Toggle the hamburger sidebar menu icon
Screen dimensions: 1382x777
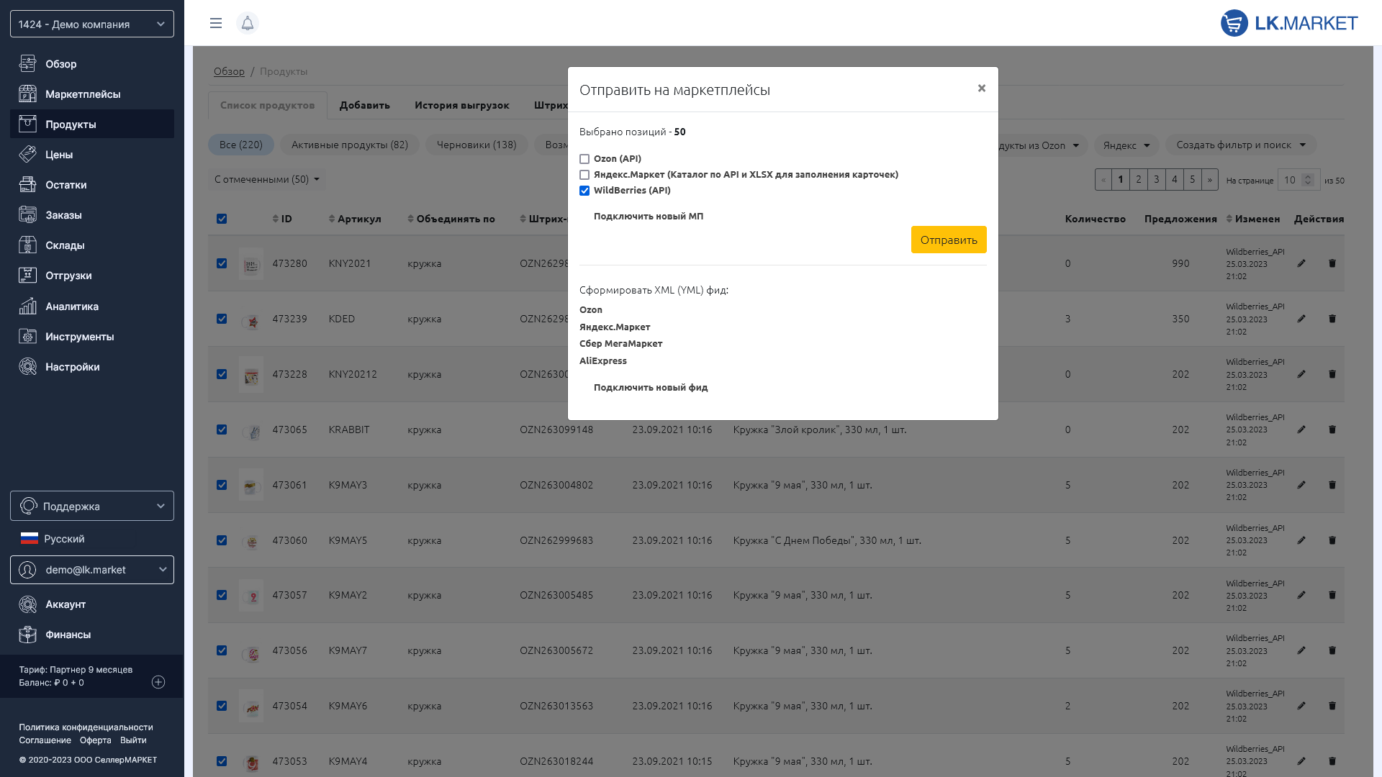215,24
